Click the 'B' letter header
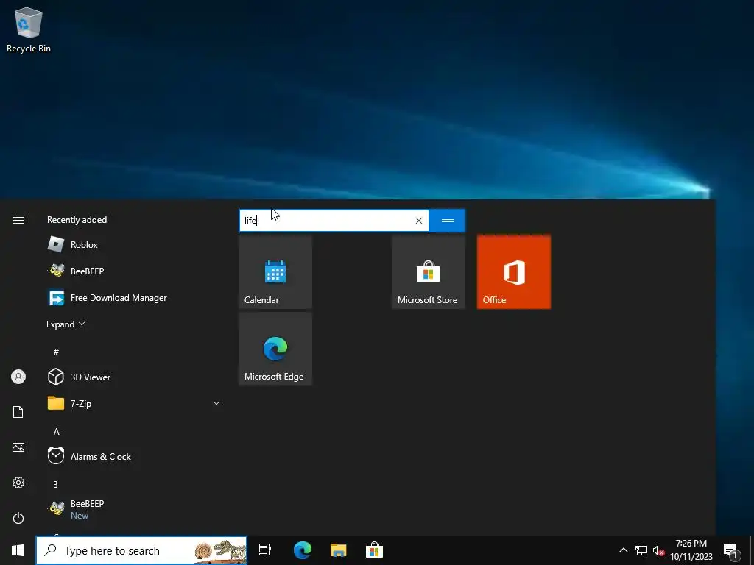This screenshot has width=754, height=565. pyautogui.click(x=55, y=484)
